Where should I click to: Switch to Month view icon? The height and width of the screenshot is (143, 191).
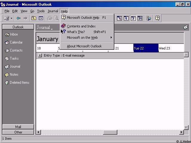tap(140, 18)
